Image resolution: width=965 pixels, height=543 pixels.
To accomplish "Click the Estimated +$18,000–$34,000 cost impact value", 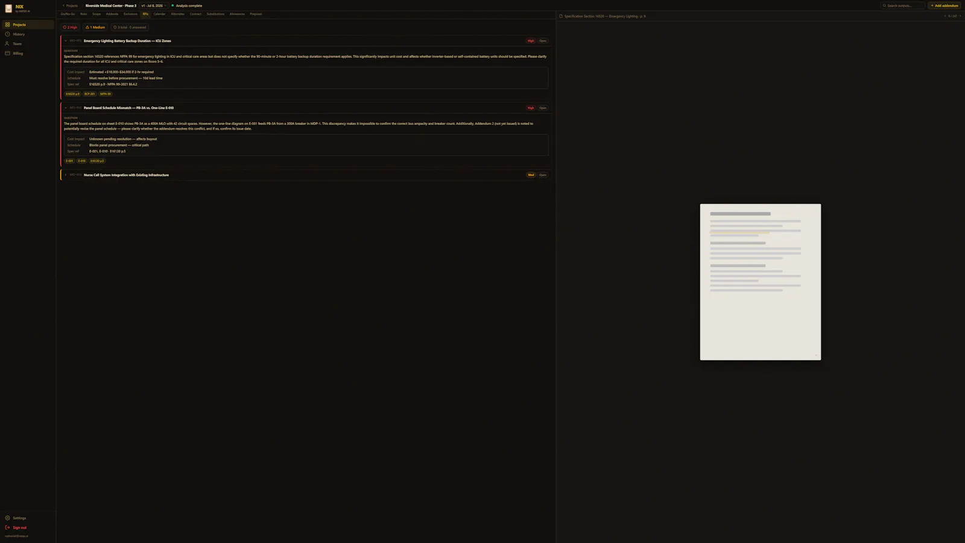I will tap(121, 72).
